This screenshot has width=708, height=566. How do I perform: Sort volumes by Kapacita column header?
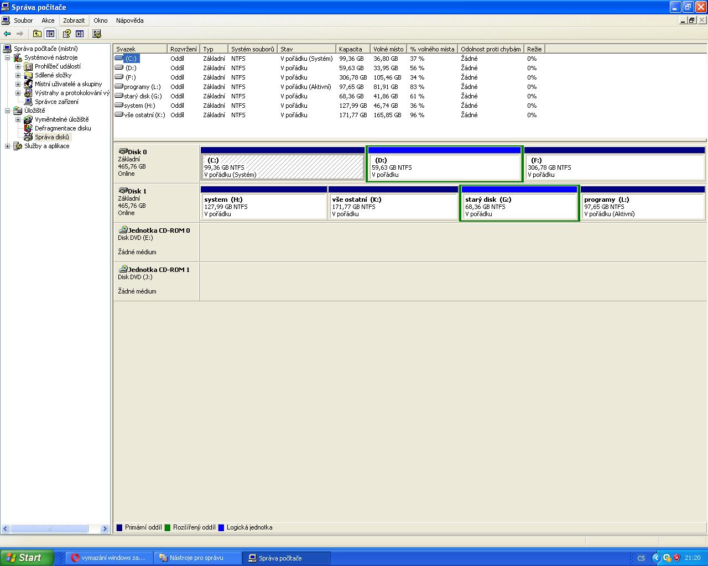coord(352,49)
